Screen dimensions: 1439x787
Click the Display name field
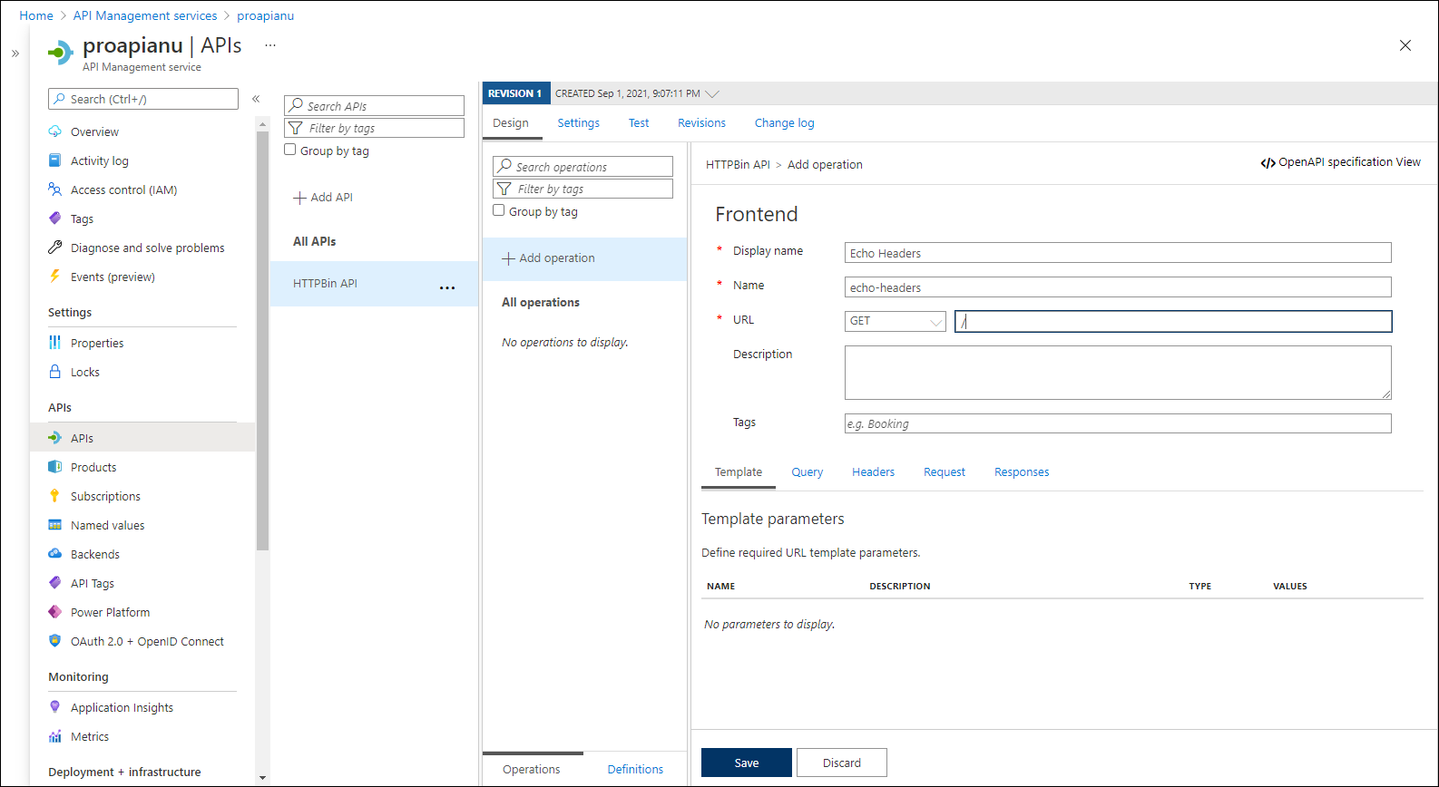coord(1118,253)
